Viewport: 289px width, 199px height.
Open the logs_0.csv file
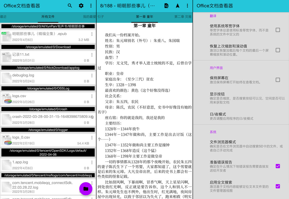48,140
